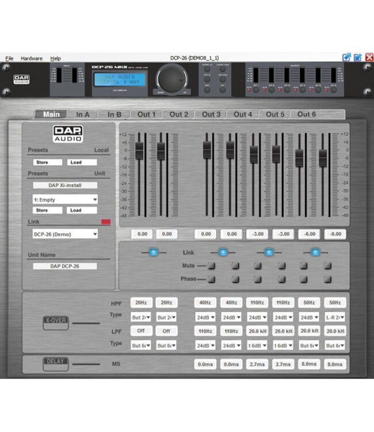Viewport: 374px width, 432px height.
Task: Mute output channel 3
Action: point(258,266)
